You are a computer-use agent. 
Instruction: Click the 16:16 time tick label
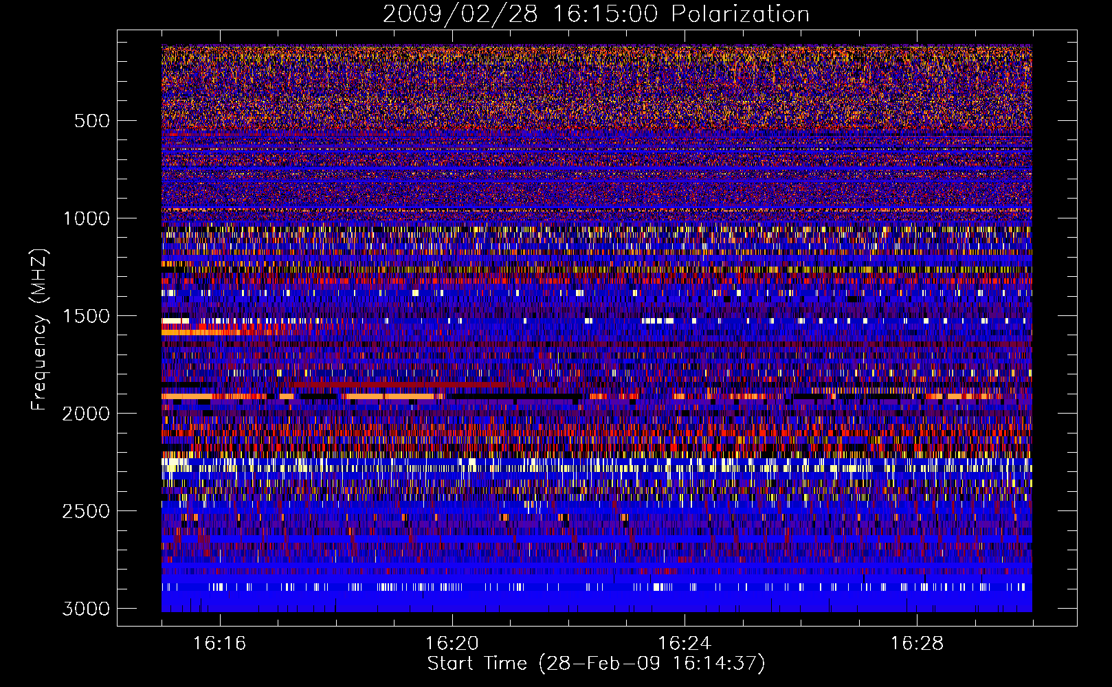click(x=219, y=644)
